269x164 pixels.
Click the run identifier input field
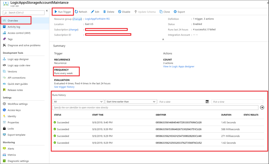[155, 107]
